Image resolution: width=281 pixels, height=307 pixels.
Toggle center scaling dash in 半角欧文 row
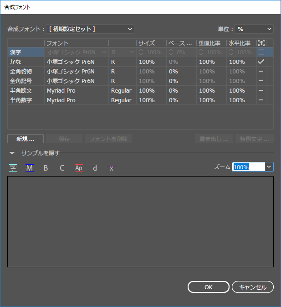pos(261,90)
